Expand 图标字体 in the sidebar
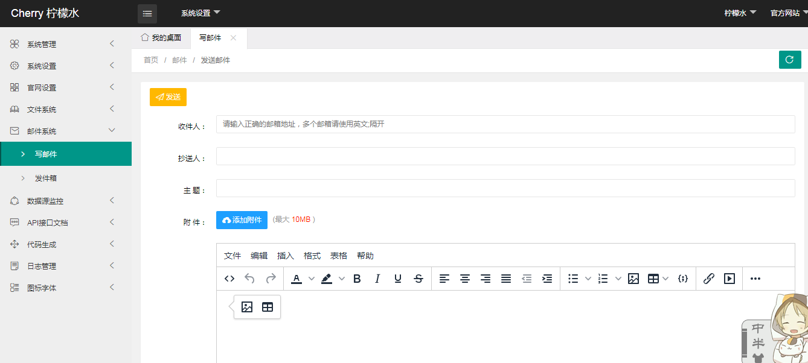 click(66, 288)
